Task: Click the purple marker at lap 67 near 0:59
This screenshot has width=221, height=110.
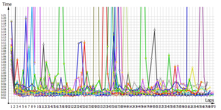Action: (204, 76)
